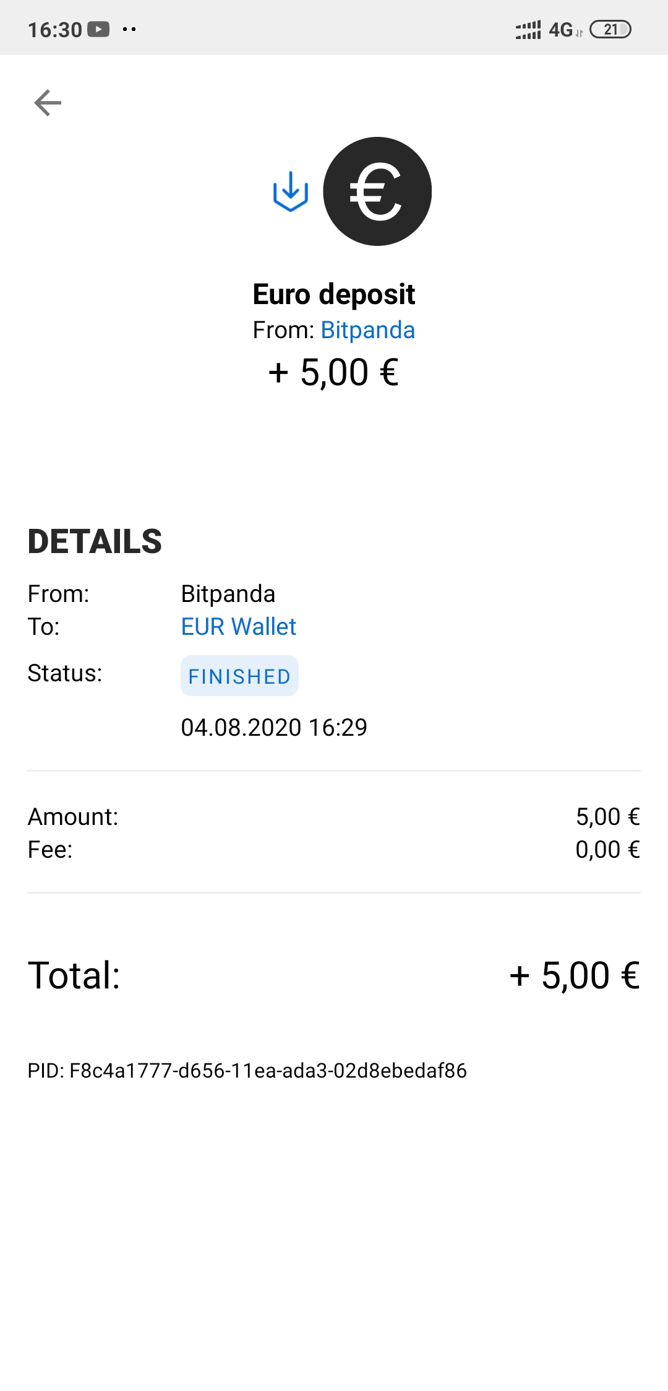668x1391 pixels.
Task: Tap the Fee value 0,00 €
Action: [x=607, y=850]
